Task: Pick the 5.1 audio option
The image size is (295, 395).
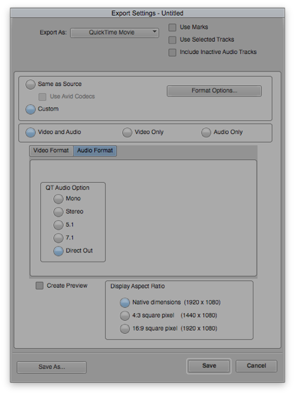Action: pyautogui.click(x=58, y=225)
